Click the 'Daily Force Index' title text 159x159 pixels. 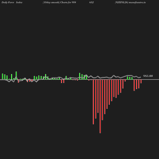point(12,3)
